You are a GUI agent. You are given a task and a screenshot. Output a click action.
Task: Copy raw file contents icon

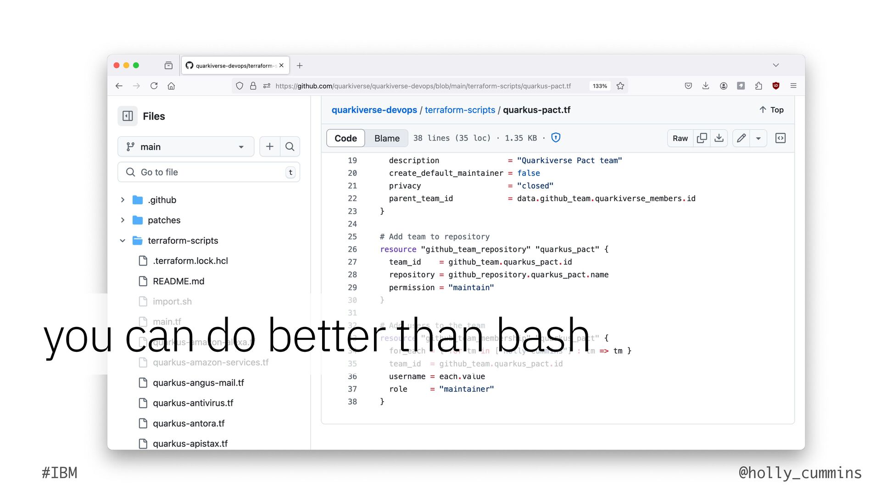702,138
